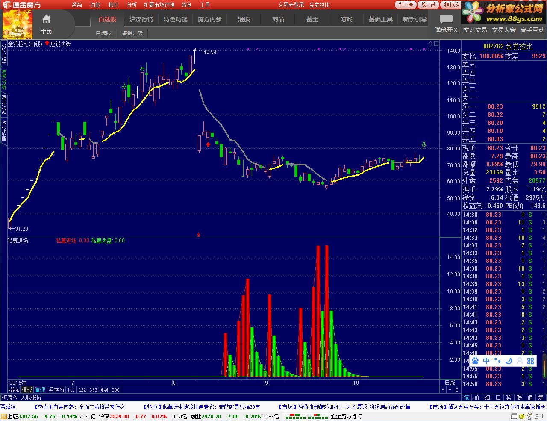Screen dimensions: 547x421
Task: Switch to the 新手引导 tab
Action: pyautogui.click(x=415, y=19)
